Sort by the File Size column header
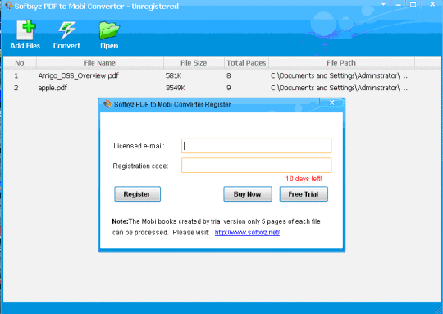This screenshot has width=443, height=314. [x=194, y=62]
